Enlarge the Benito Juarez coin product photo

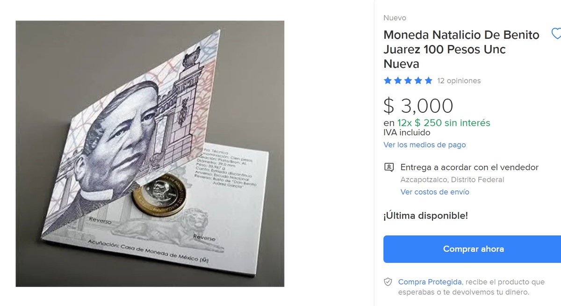(150, 153)
